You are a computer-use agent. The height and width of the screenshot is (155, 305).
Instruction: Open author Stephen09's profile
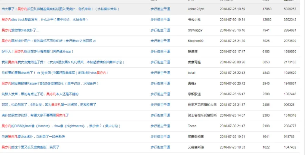tap(196, 40)
